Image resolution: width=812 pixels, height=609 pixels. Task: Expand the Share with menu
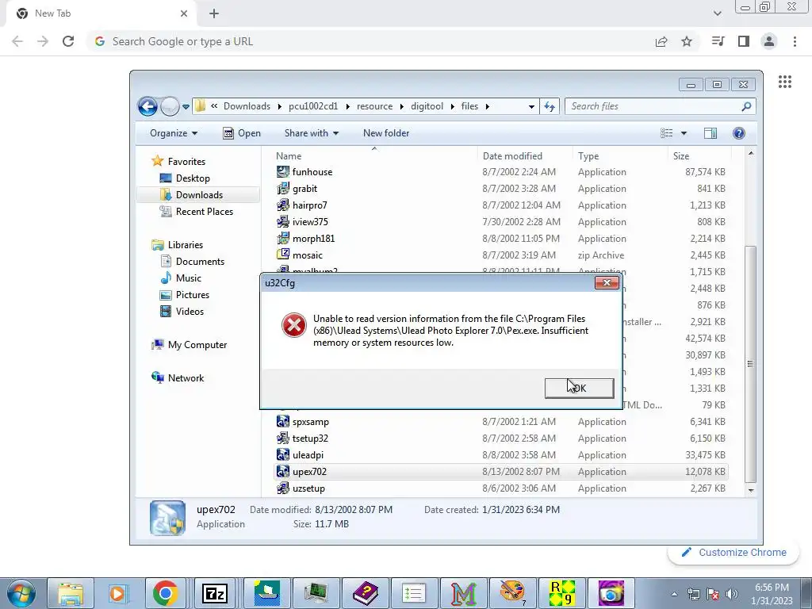click(x=311, y=133)
